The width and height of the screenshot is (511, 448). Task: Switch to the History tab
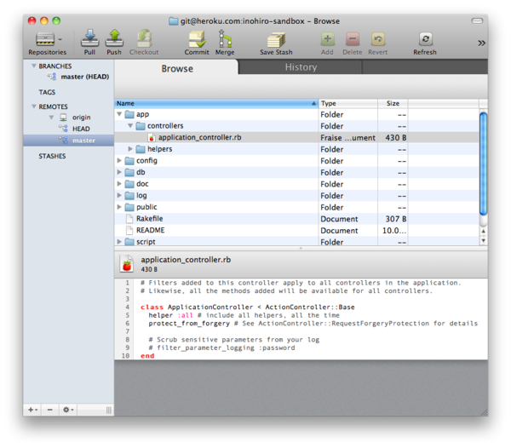301,67
